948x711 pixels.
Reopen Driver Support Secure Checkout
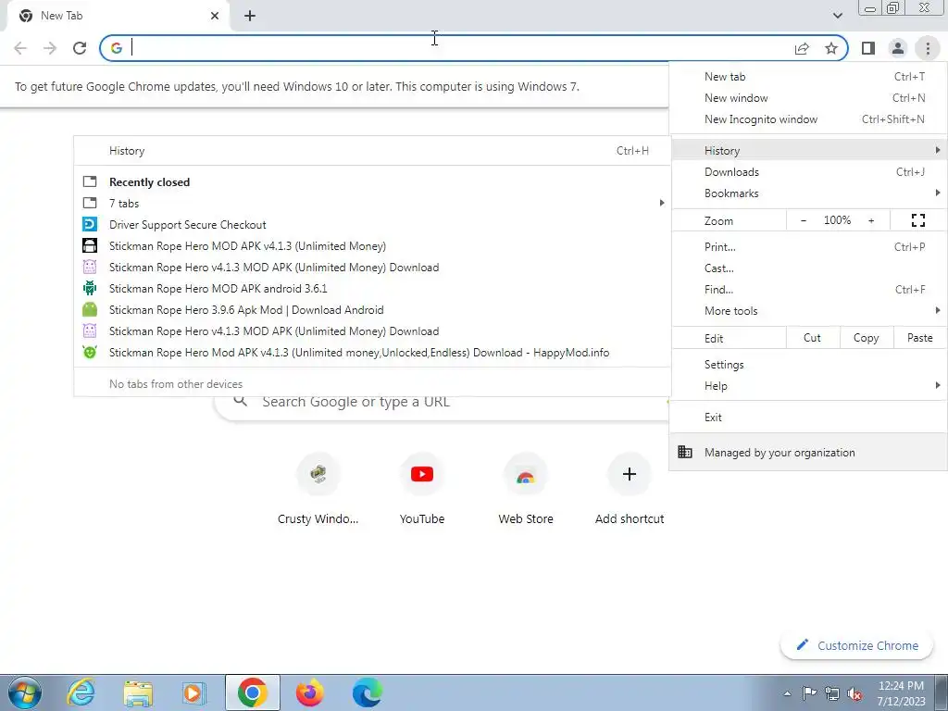(x=372, y=225)
